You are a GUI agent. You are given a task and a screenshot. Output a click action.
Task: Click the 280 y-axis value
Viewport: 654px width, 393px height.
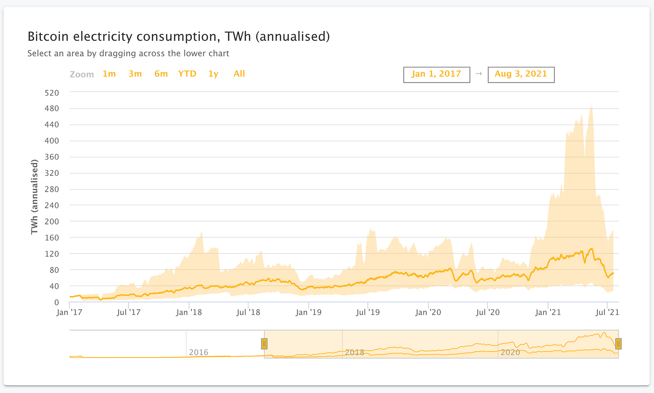tap(52, 189)
